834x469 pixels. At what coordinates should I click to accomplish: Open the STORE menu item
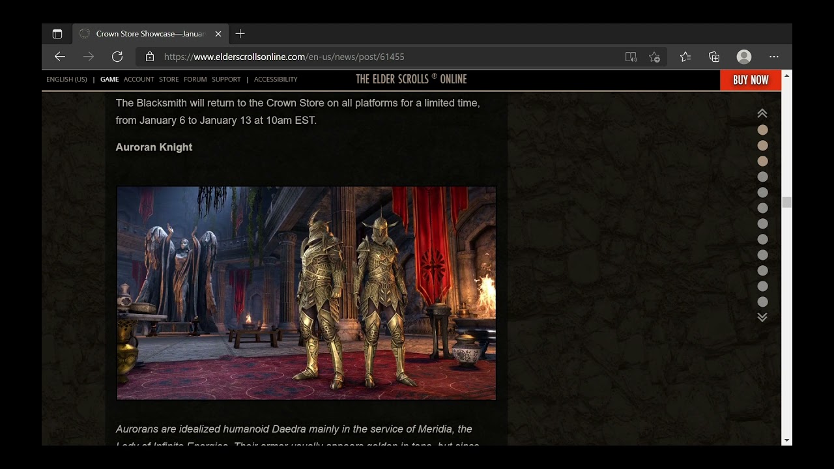[x=169, y=79]
